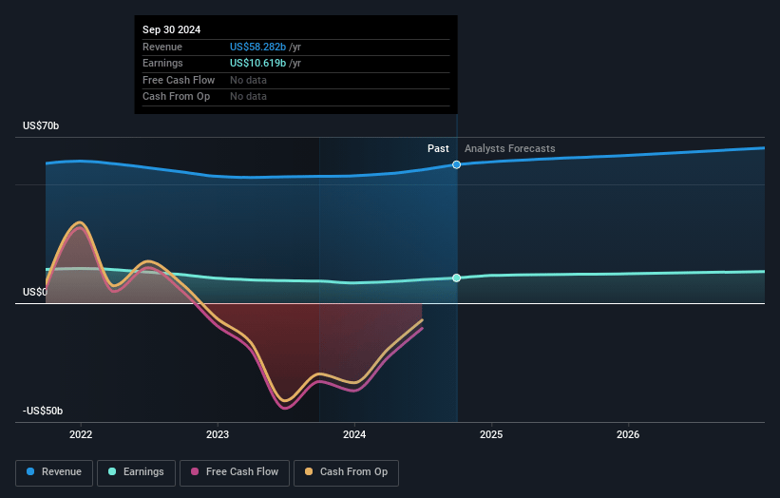Click the Sep 30 2024 tooltip date
The image size is (780, 498).
tap(172, 29)
